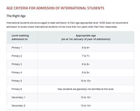Click the '6 to 6+' age cell
This screenshot has height=111, width=140.
(x=86, y=48)
